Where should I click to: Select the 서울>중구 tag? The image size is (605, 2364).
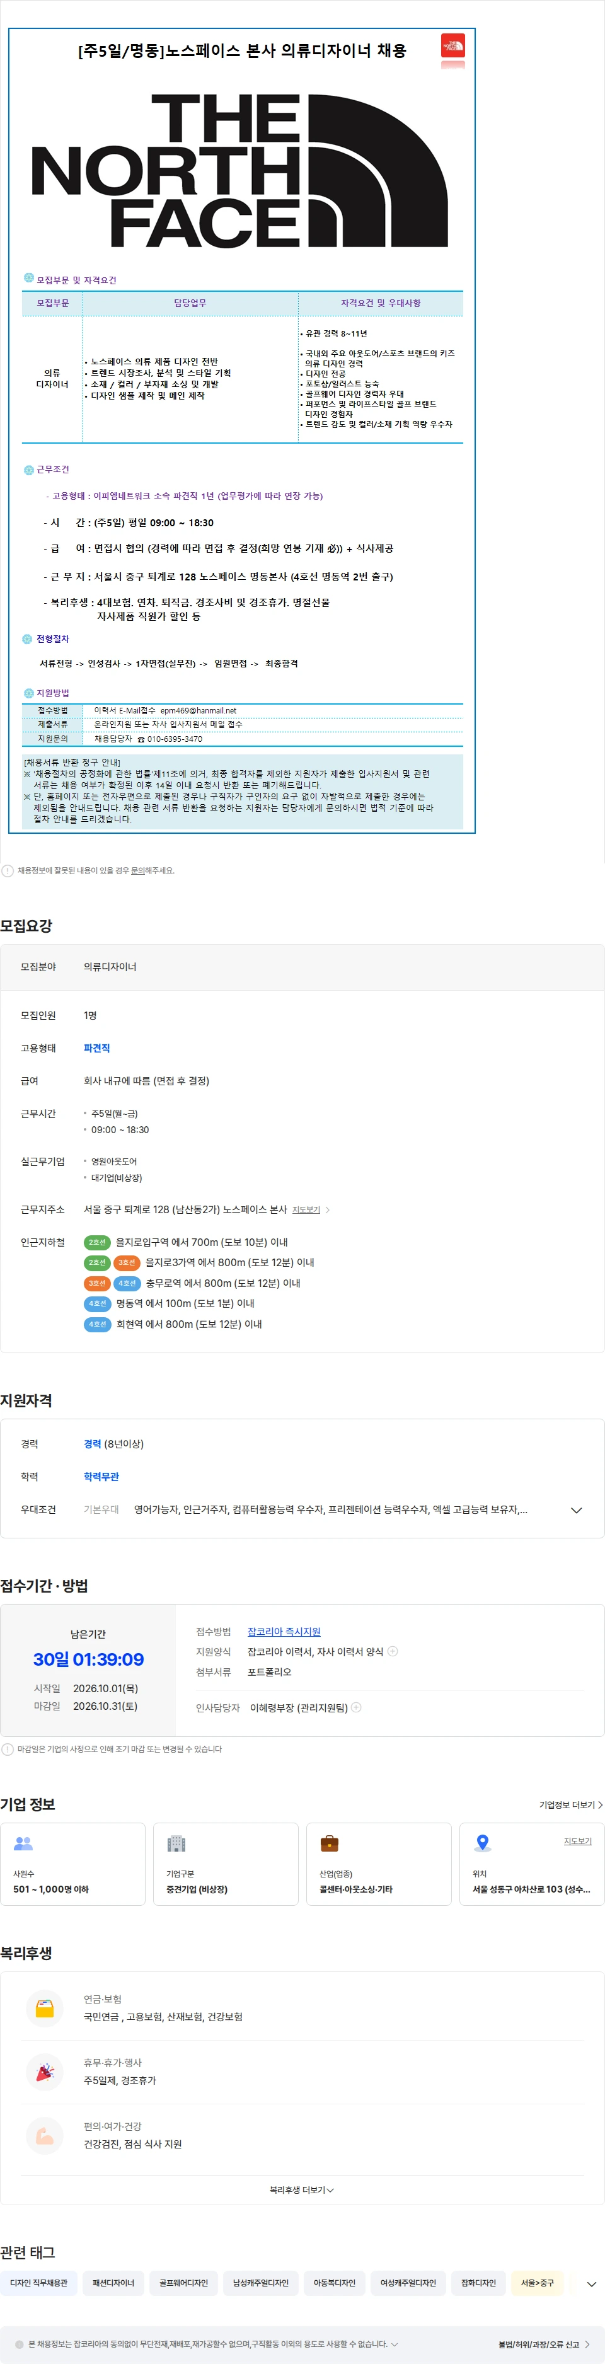537,2283
